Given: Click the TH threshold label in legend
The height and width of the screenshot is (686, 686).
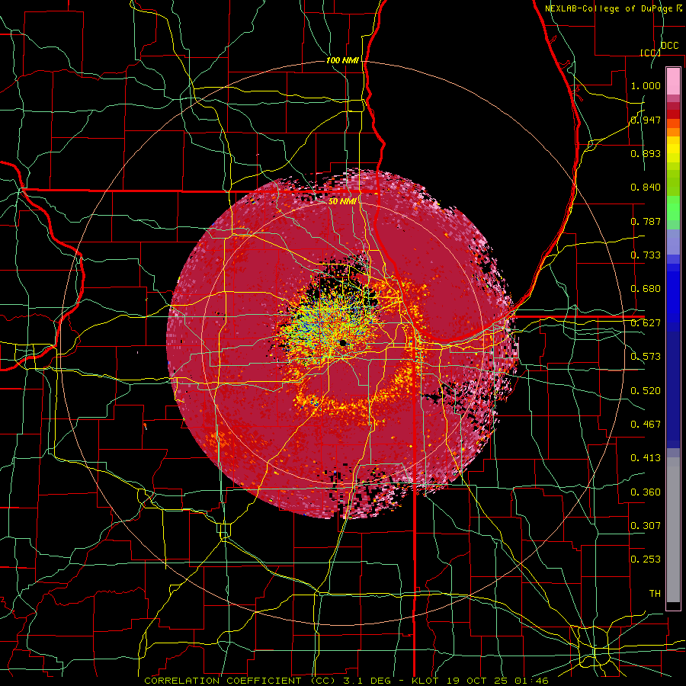Looking at the screenshot, I should (x=655, y=594).
